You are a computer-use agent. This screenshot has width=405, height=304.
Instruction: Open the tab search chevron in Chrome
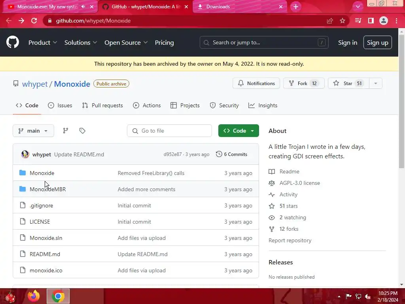358,7
